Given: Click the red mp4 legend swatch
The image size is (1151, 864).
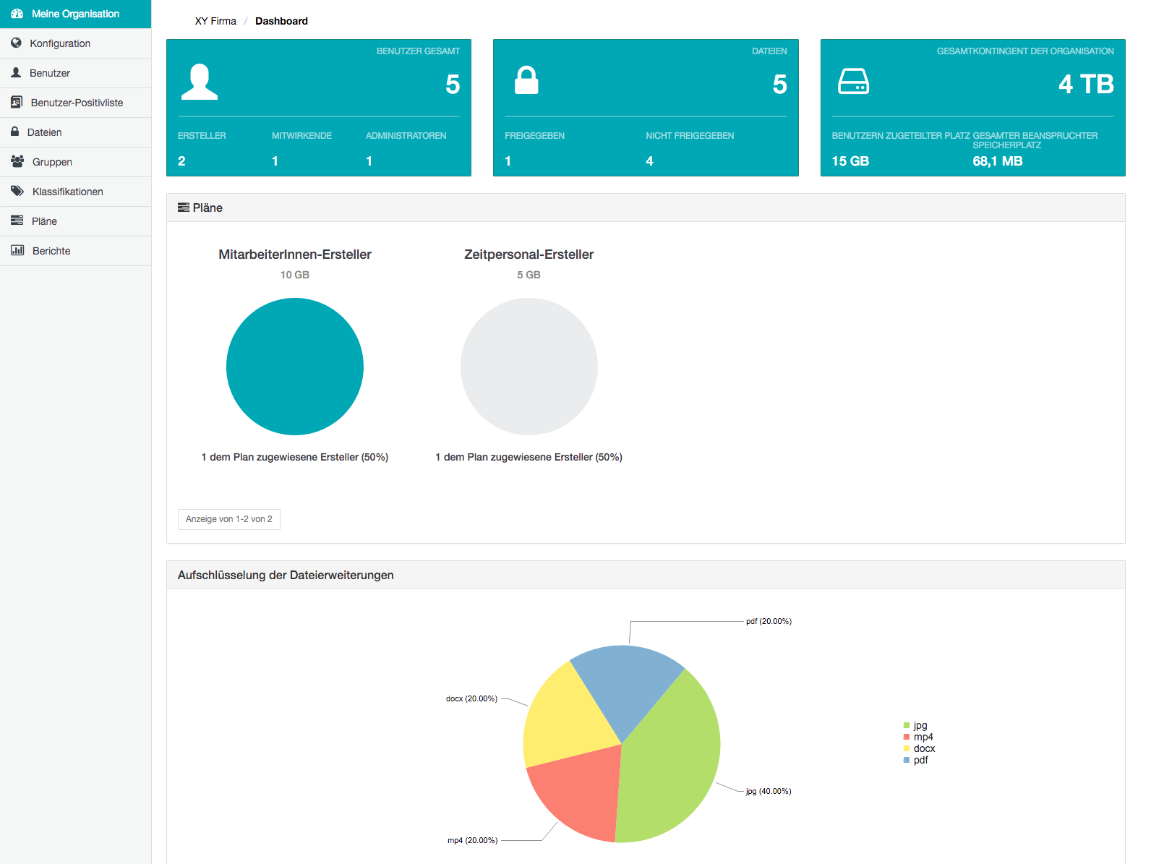Looking at the screenshot, I should point(907,737).
